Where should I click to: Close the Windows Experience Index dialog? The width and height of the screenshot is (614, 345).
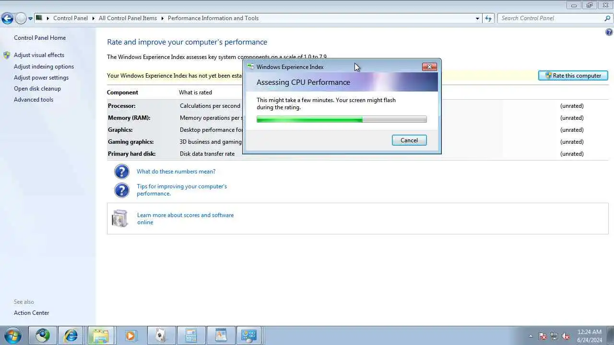429,67
